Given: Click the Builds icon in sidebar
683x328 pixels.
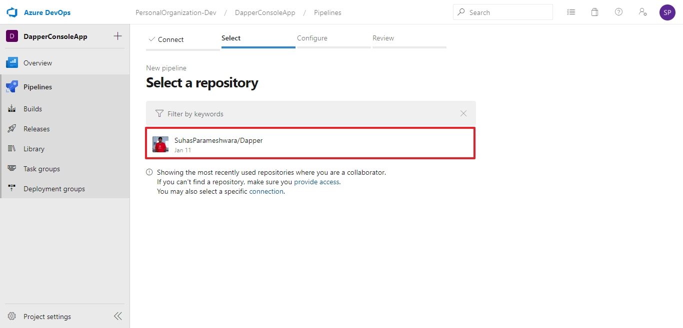Looking at the screenshot, I should (12, 109).
